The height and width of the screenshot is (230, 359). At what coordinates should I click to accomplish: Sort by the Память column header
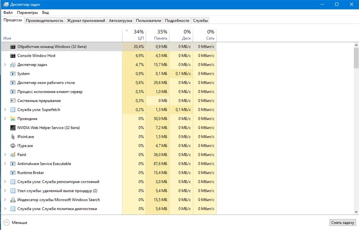point(158,35)
